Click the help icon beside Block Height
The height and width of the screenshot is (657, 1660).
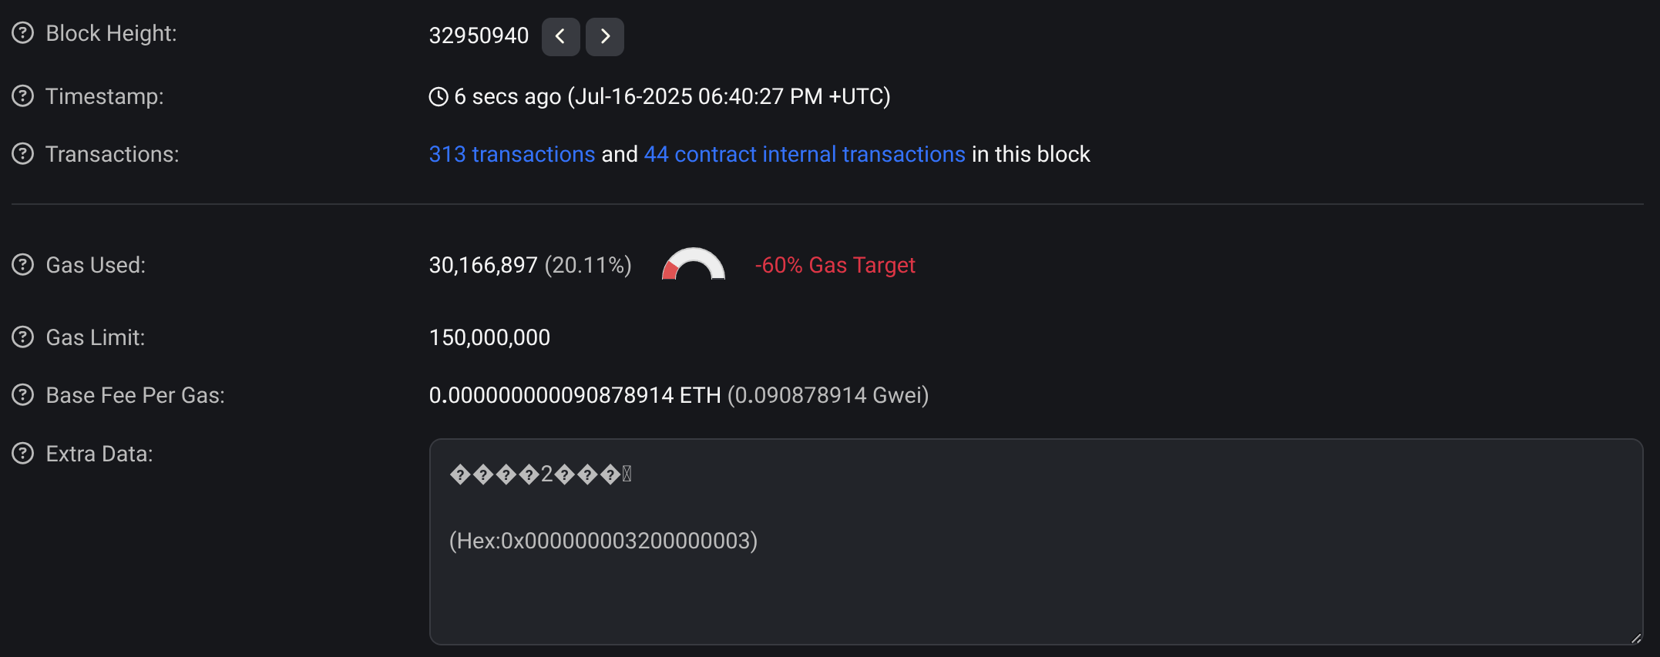coord(22,33)
